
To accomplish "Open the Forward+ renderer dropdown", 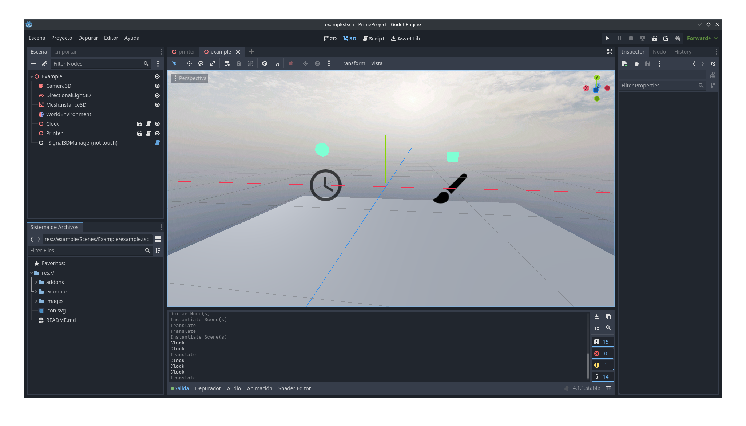I will [702, 38].
